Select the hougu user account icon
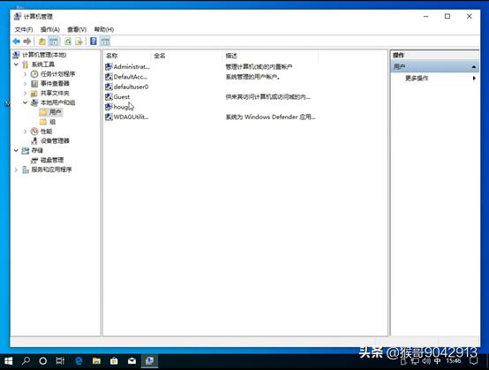 click(109, 107)
